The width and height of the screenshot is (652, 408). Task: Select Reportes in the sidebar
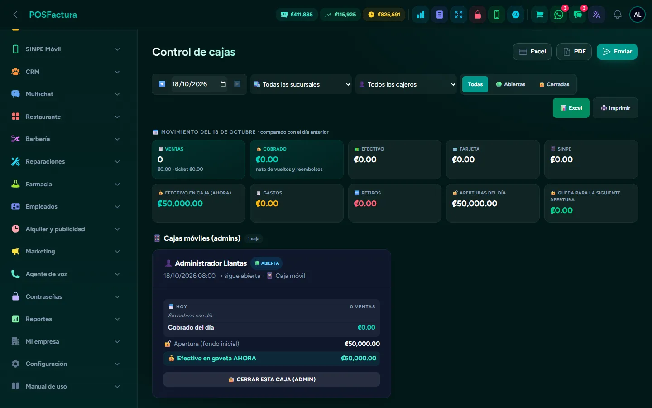66,319
